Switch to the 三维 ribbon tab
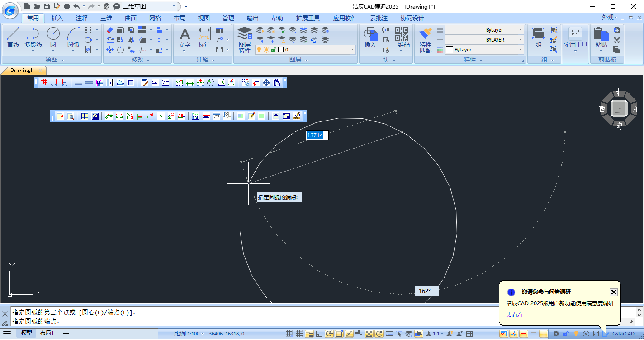This screenshot has height=340, width=644. pos(106,18)
